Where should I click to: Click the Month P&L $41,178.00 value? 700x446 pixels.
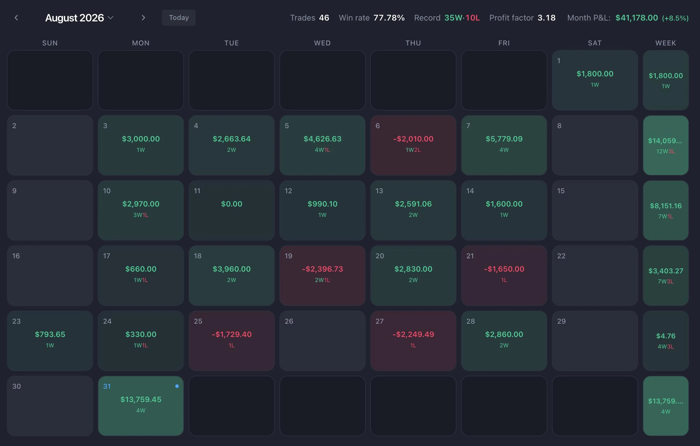point(637,18)
